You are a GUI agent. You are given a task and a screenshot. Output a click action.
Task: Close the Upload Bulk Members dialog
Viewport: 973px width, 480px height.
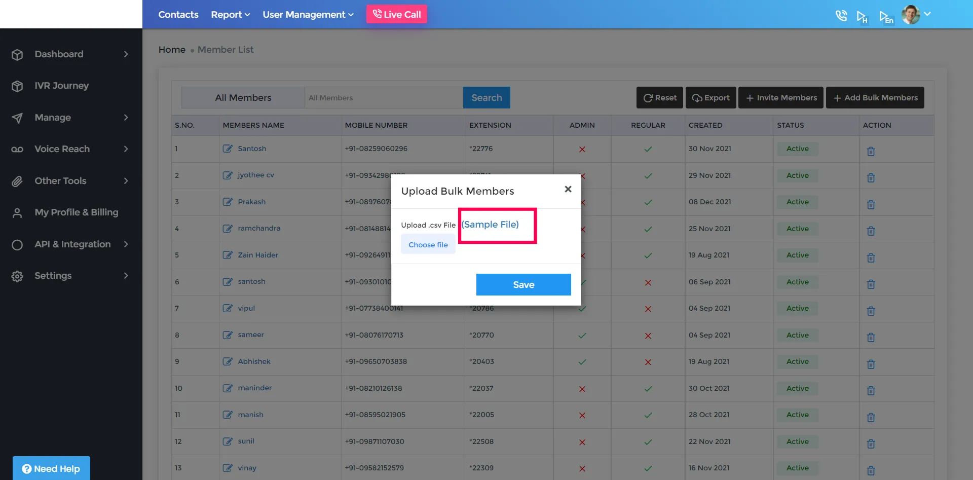click(x=568, y=189)
